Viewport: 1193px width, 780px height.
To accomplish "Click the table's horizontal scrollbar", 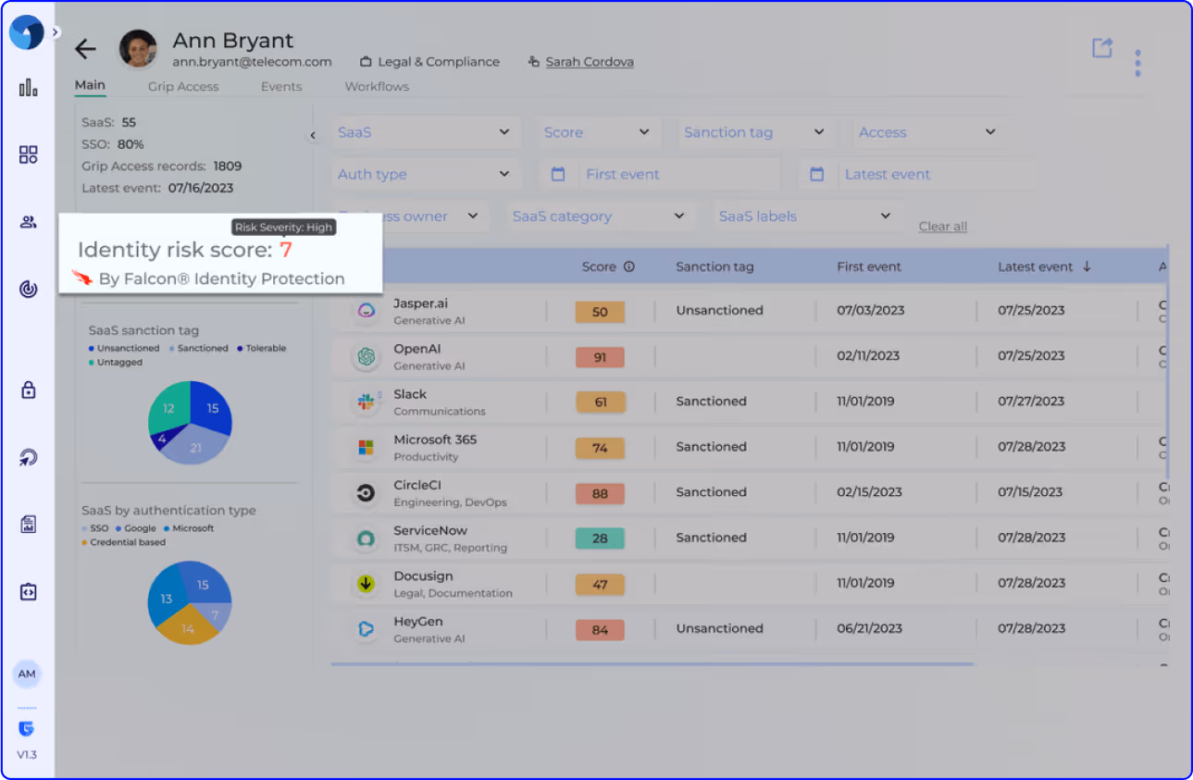I will coord(652,663).
